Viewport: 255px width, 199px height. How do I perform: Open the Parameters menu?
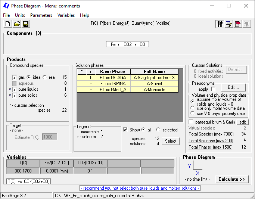pos(41,15)
